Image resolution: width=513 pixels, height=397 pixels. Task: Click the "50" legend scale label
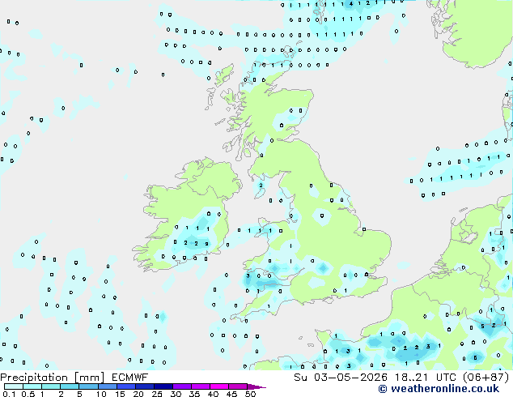pyautogui.click(x=251, y=394)
